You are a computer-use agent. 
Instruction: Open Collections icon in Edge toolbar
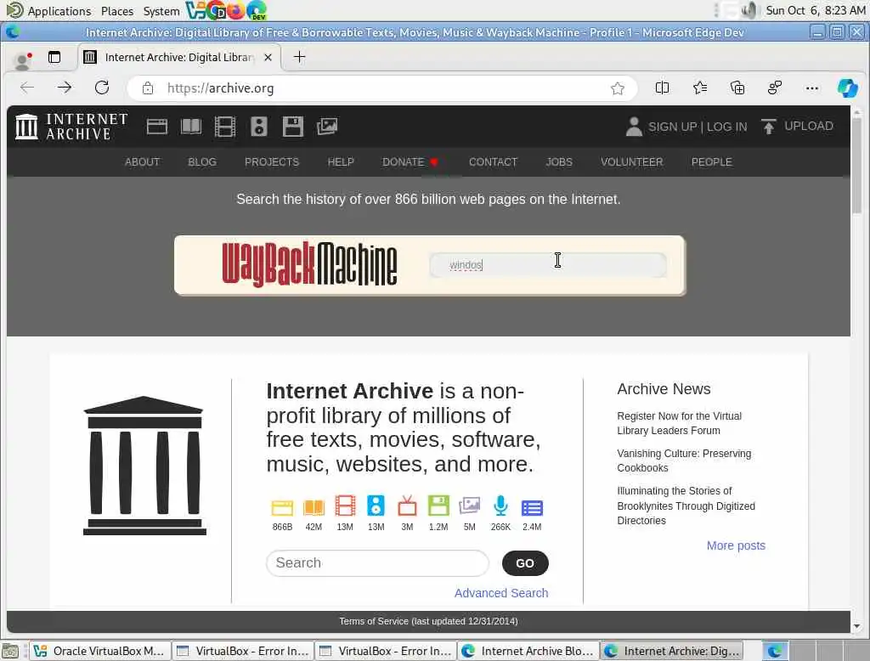[x=737, y=88]
